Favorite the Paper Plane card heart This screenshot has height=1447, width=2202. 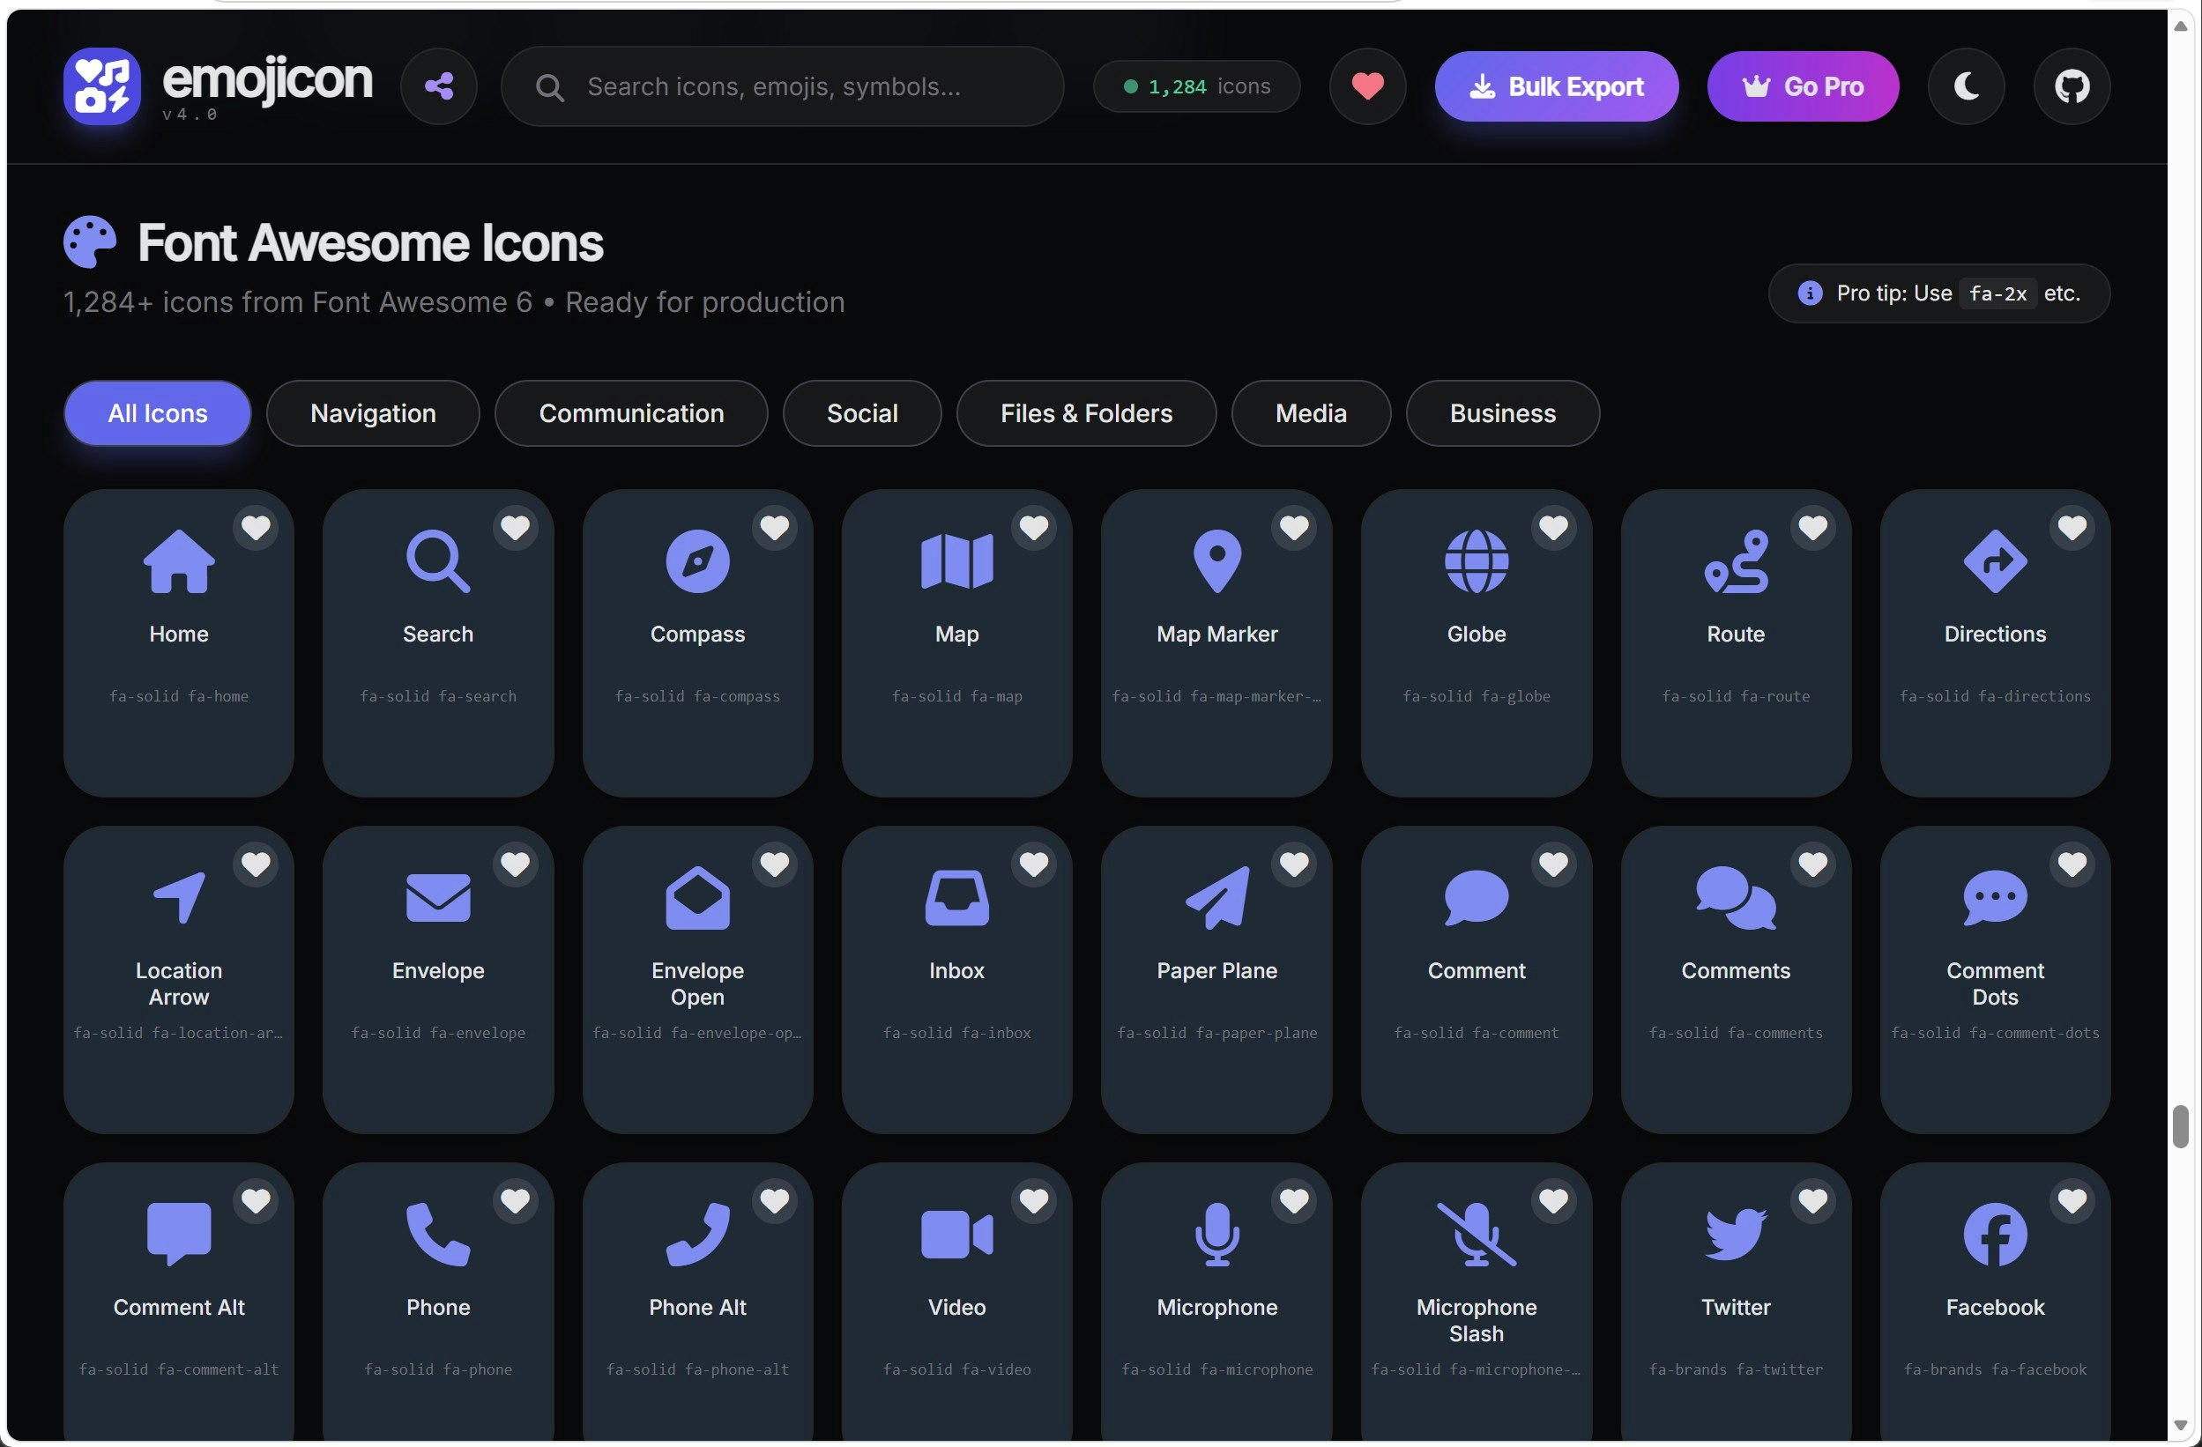pos(1294,864)
